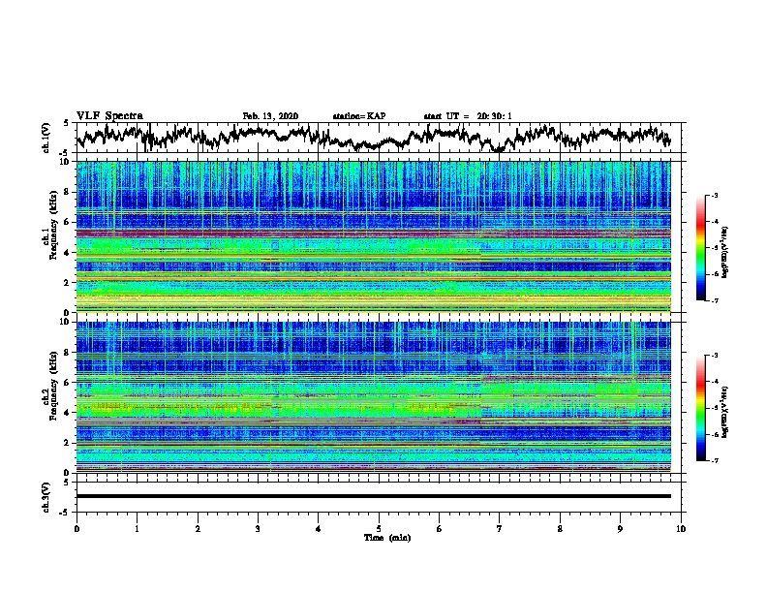Click the time axis tick label '7'
This screenshot has height=593, width=767.
tap(500, 529)
